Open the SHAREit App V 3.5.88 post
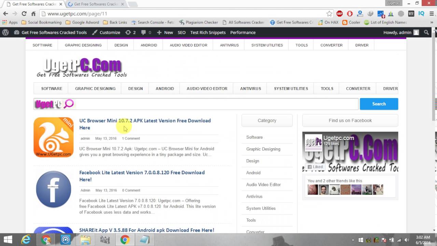The image size is (437, 246). click(x=147, y=230)
